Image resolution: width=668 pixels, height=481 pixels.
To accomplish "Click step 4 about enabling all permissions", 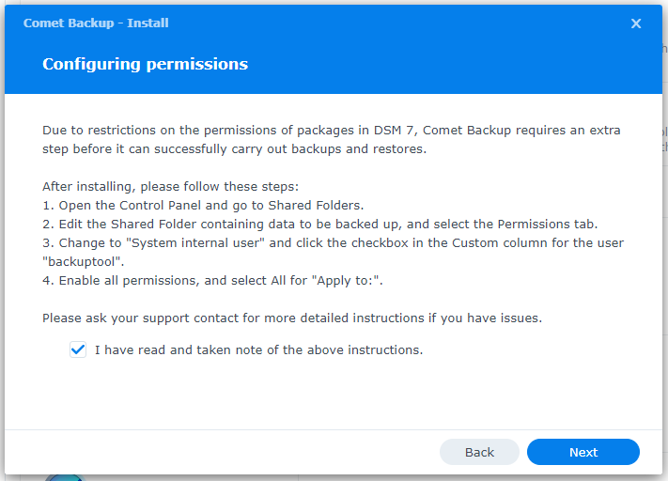I will point(214,281).
